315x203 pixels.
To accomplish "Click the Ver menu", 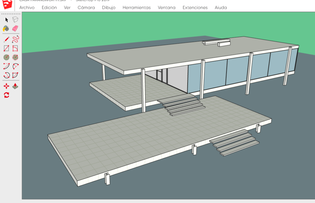I will [x=67, y=8].
